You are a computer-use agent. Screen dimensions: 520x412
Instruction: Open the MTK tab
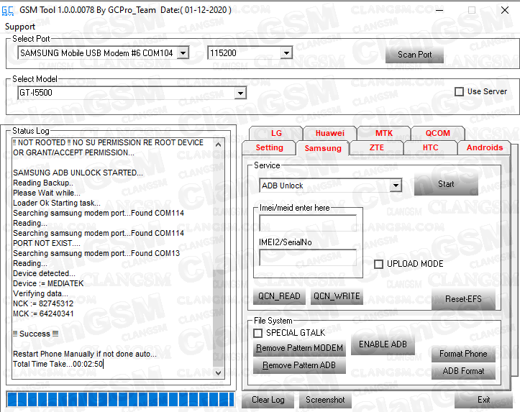383,133
